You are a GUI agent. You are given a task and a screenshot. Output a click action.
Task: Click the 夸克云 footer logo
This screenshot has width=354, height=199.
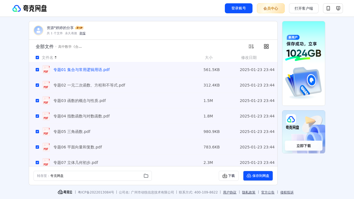click(x=65, y=192)
